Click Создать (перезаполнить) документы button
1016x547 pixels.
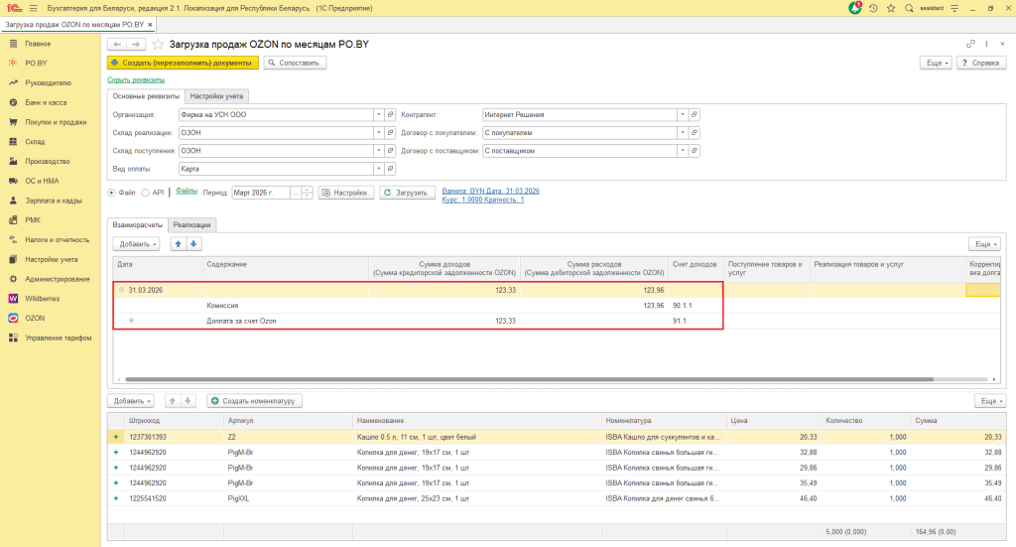click(183, 63)
